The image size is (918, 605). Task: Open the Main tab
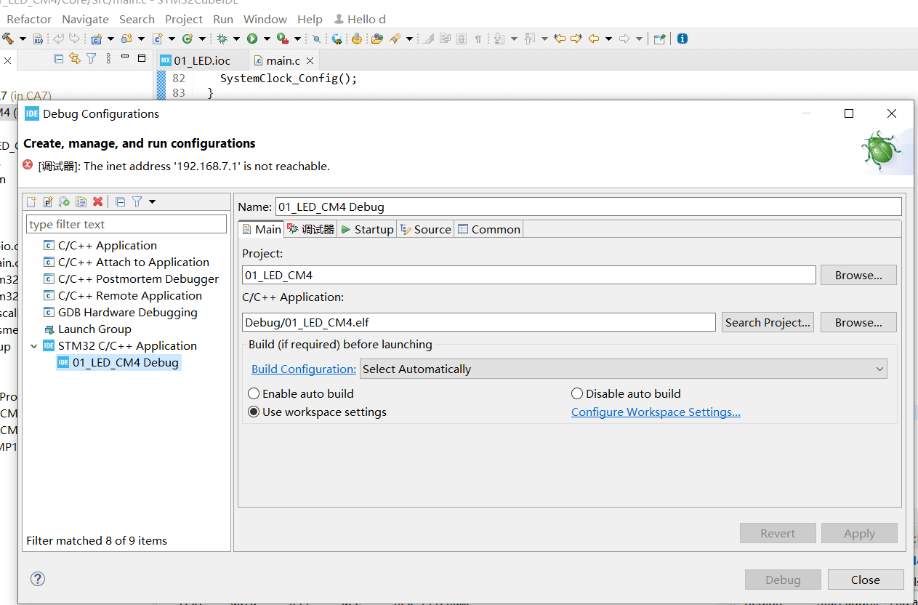[x=261, y=229]
